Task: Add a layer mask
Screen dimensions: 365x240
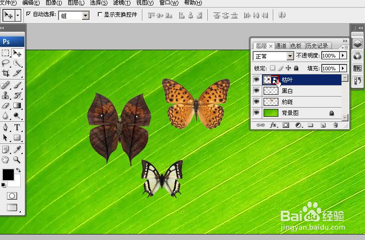Action: point(286,125)
